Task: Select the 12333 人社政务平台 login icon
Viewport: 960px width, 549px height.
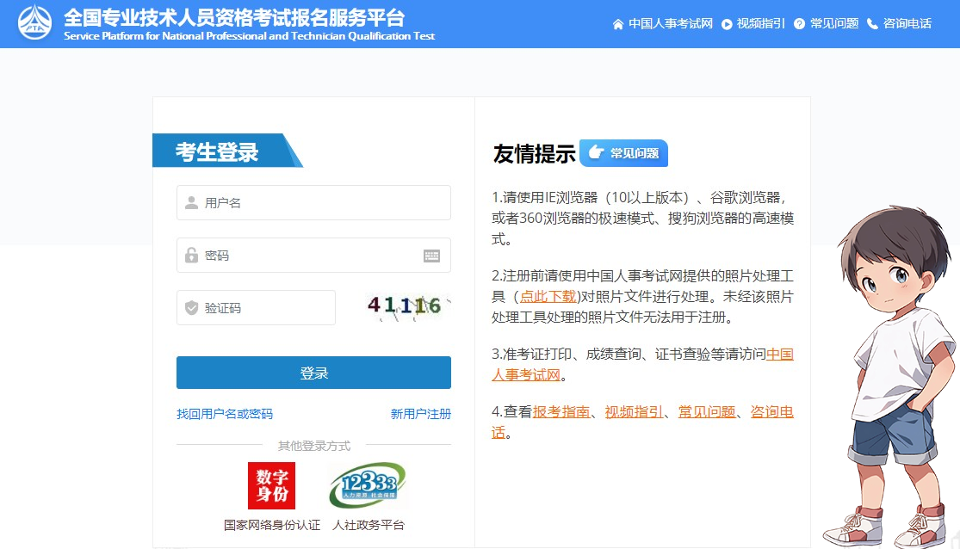Action: click(365, 484)
